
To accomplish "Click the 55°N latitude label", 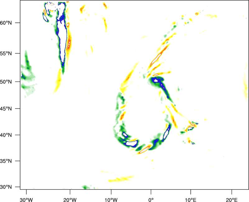I will coord(6,53).
